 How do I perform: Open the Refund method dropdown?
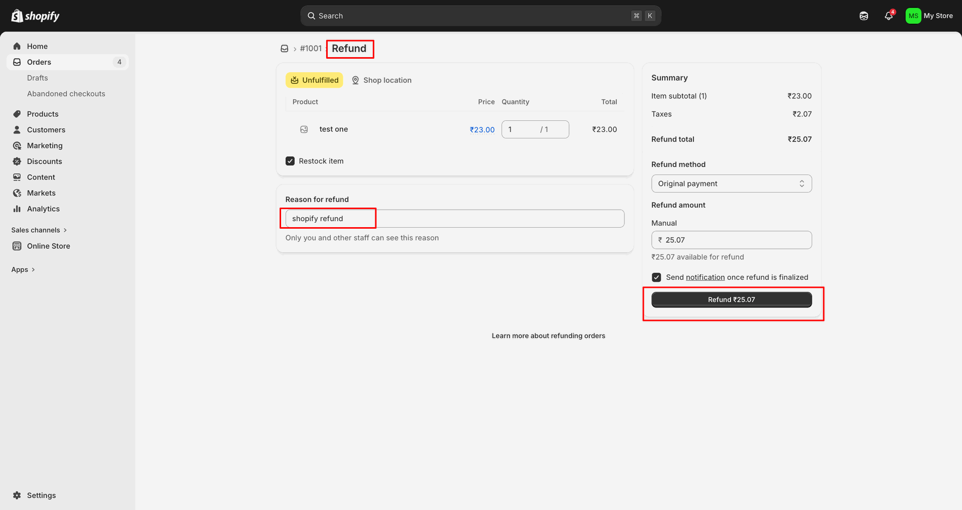(x=732, y=184)
